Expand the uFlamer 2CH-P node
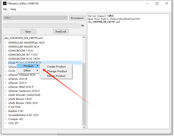This screenshot has height=136, width=174. (x=6, y=83)
